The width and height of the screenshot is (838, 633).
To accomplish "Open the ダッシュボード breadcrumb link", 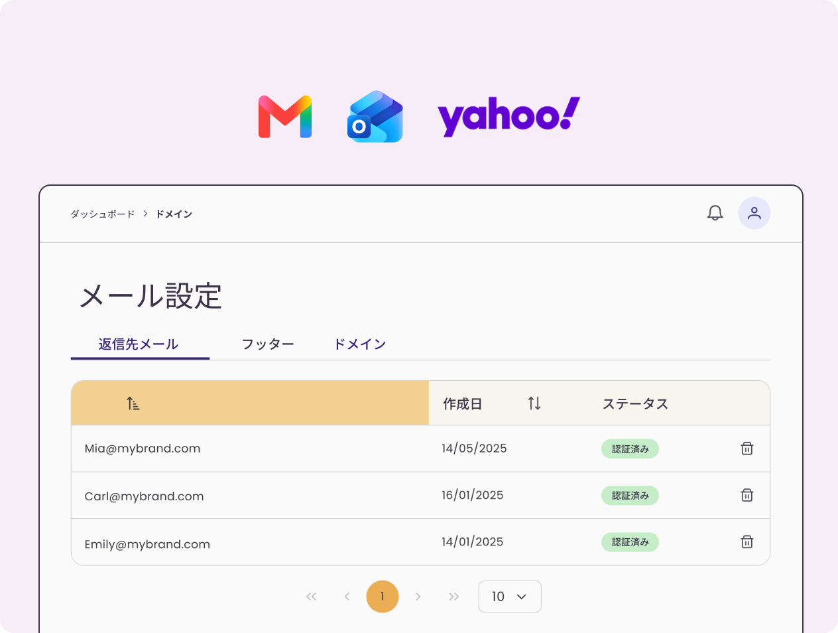I will tap(103, 214).
